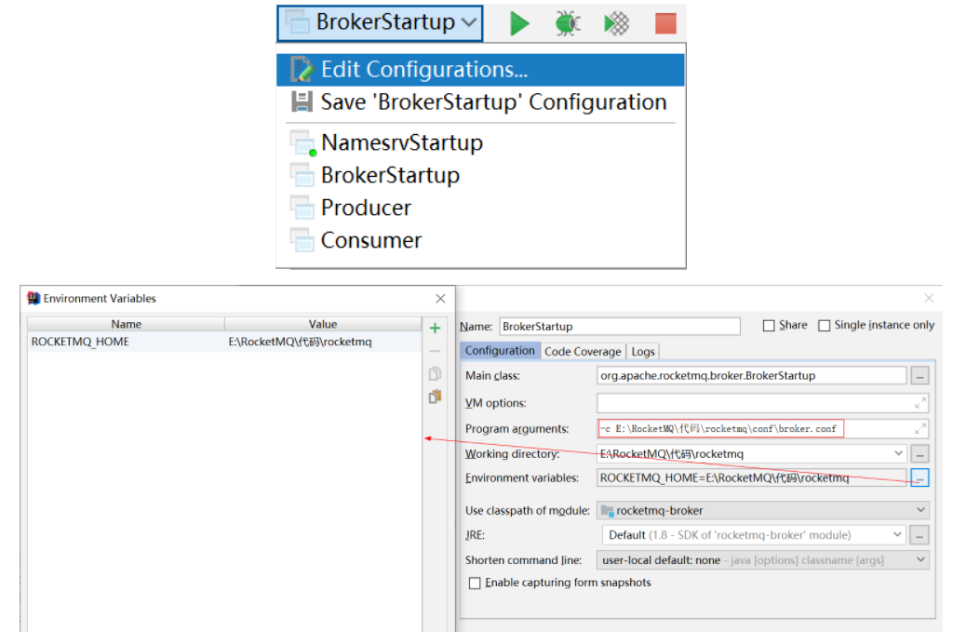This screenshot has width=953, height=632.
Task: Browse JRE with ellipsis button
Action: tap(919, 535)
